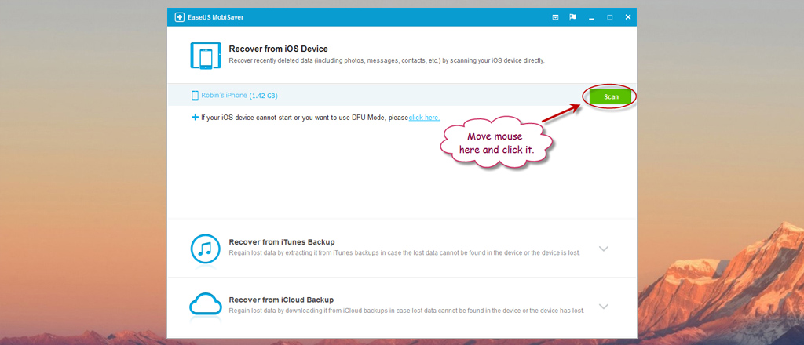Minimize the EaseUS MobiSaver window
Screen dimensions: 804x345
click(592, 18)
